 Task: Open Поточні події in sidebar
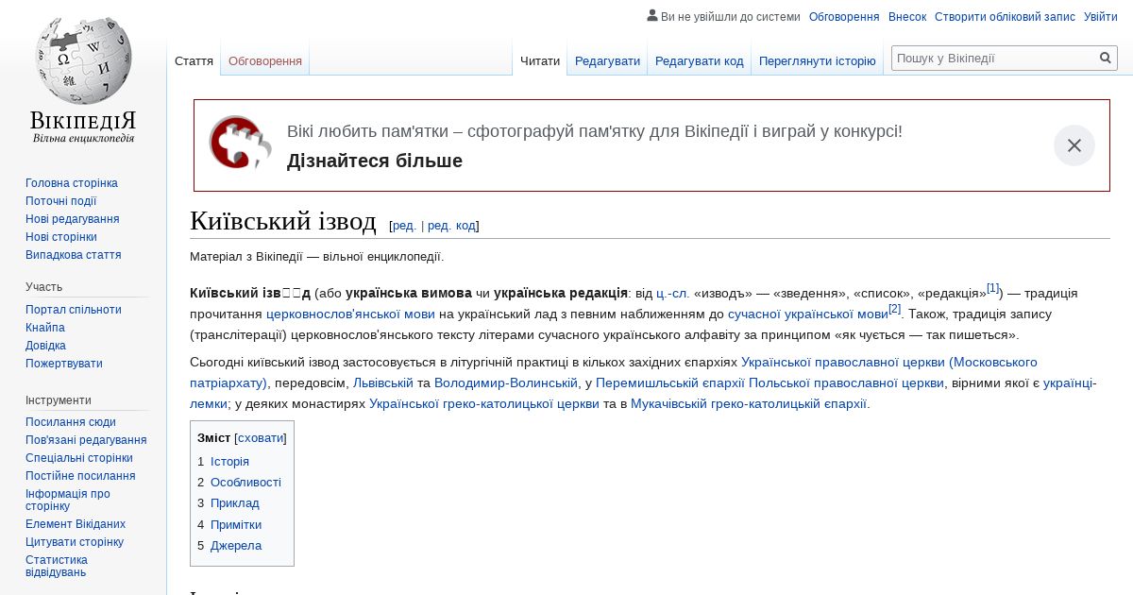click(61, 201)
